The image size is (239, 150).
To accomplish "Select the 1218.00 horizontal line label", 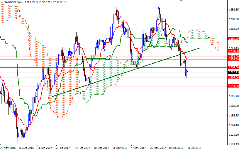I will pyautogui.click(x=233, y=67).
